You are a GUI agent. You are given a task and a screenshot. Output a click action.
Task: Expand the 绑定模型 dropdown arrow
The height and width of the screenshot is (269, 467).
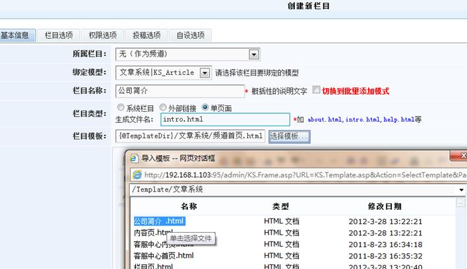tap(204, 73)
